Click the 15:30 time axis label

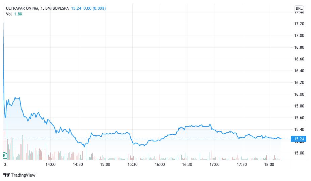133,165
